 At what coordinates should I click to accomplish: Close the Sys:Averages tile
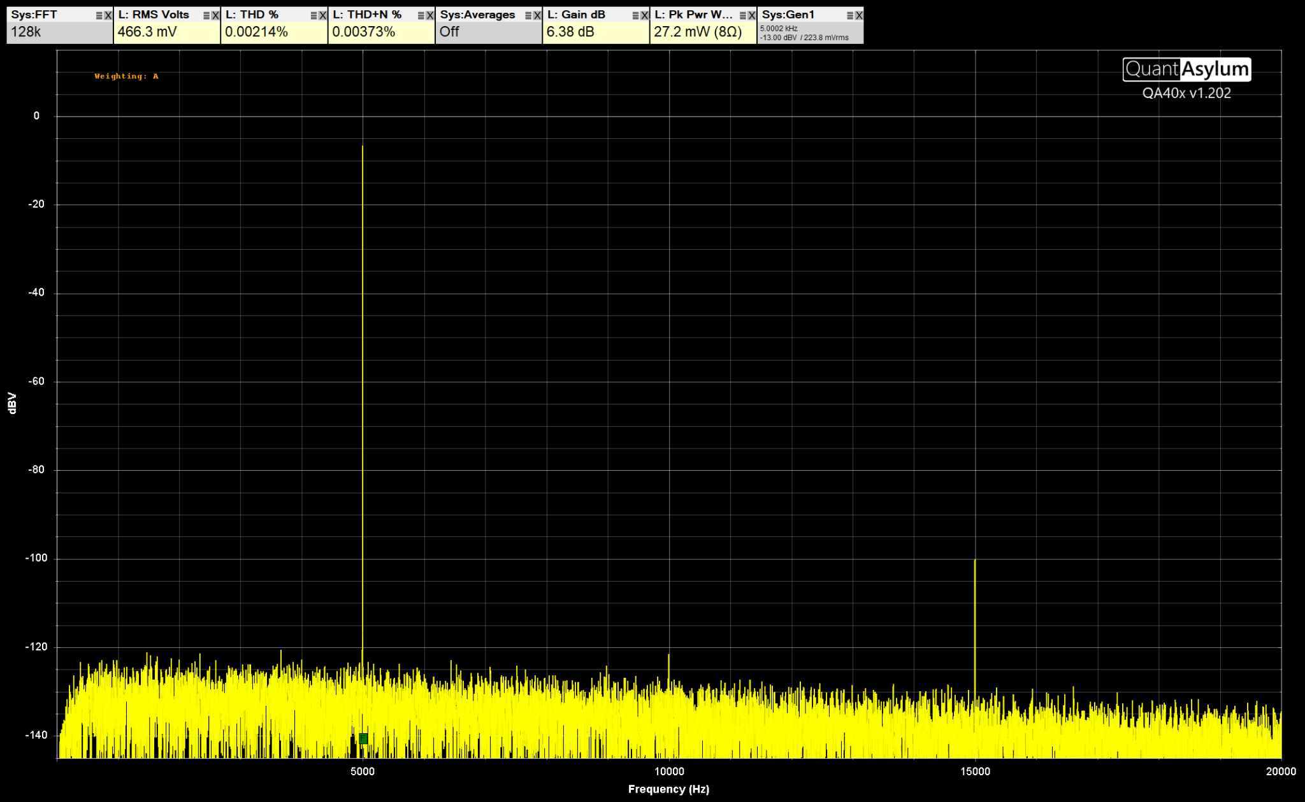point(537,15)
